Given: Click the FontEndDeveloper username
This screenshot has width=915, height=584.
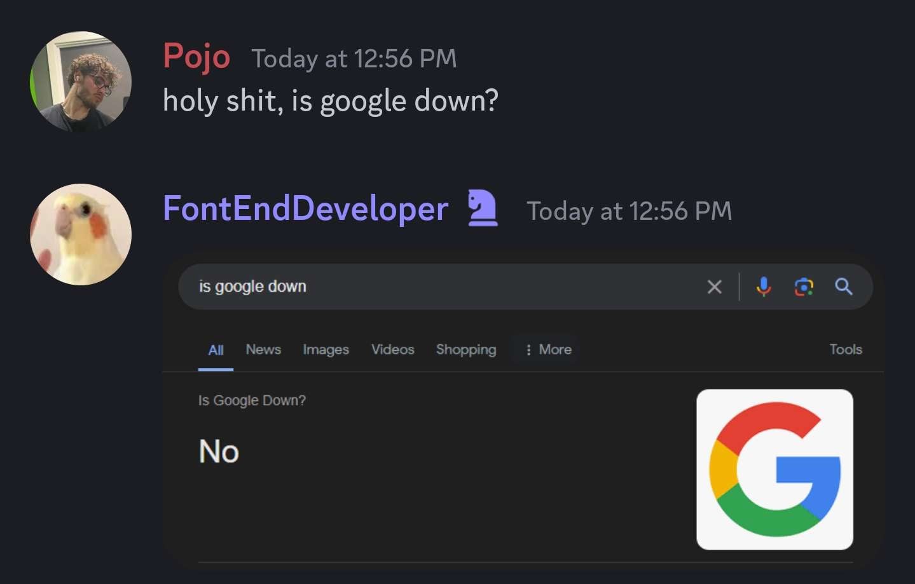Looking at the screenshot, I should click(x=305, y=208).
